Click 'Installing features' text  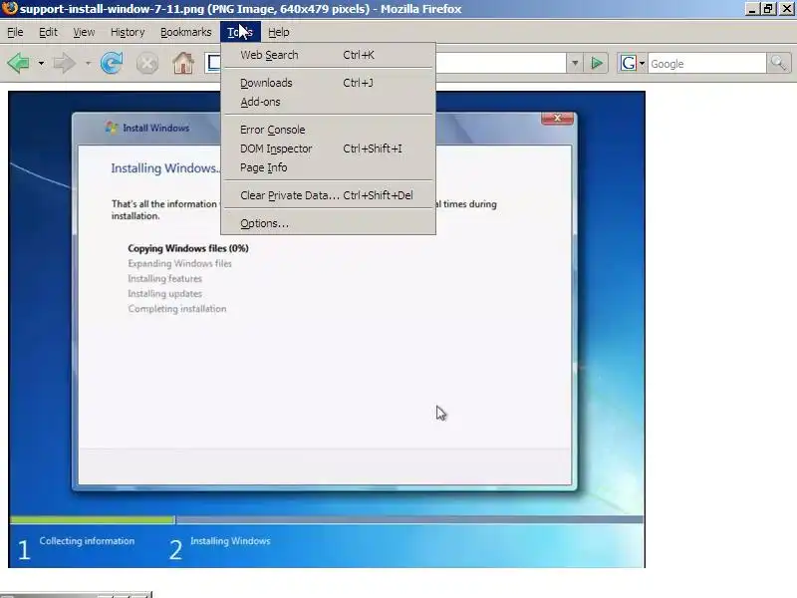coord(164,279)
